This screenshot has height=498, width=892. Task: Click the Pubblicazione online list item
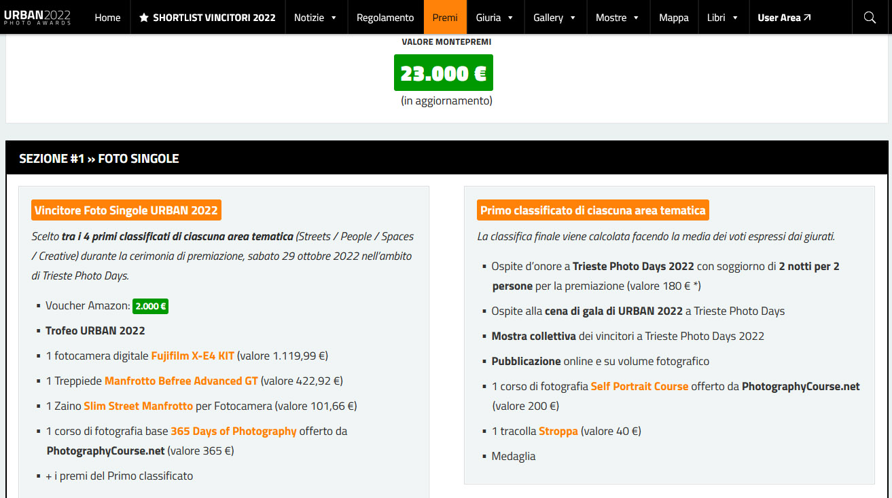[601, 361]
